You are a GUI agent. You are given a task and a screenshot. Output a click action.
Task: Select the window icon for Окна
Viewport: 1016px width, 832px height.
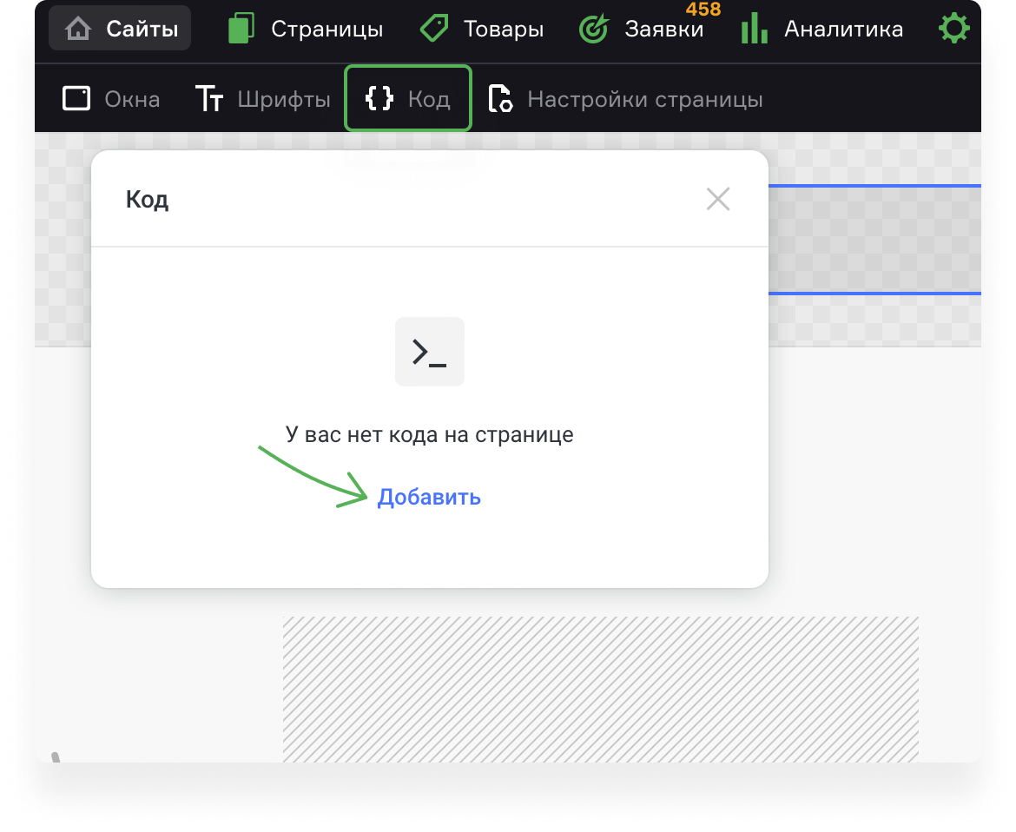coord(76,98)
